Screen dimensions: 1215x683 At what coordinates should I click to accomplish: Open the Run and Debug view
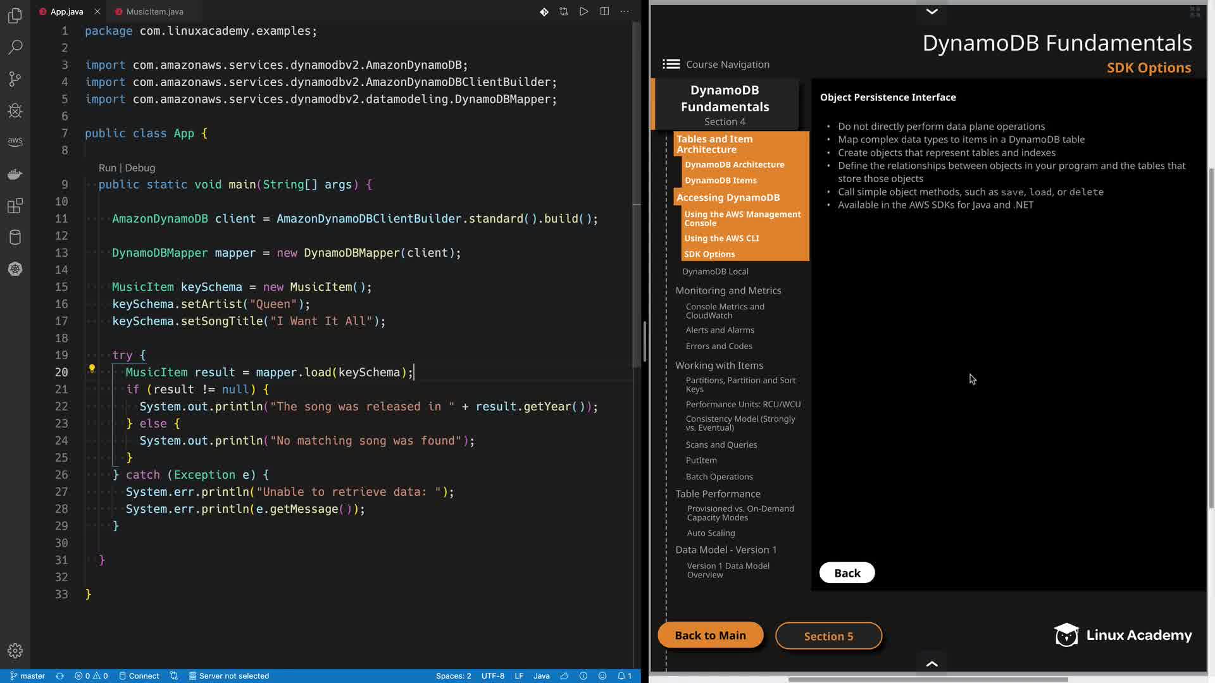[x=15, y=111]
